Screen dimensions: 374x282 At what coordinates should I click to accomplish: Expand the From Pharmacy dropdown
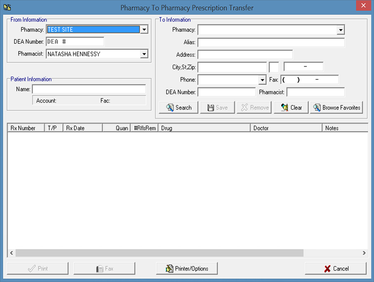click(x=144, y=30)
